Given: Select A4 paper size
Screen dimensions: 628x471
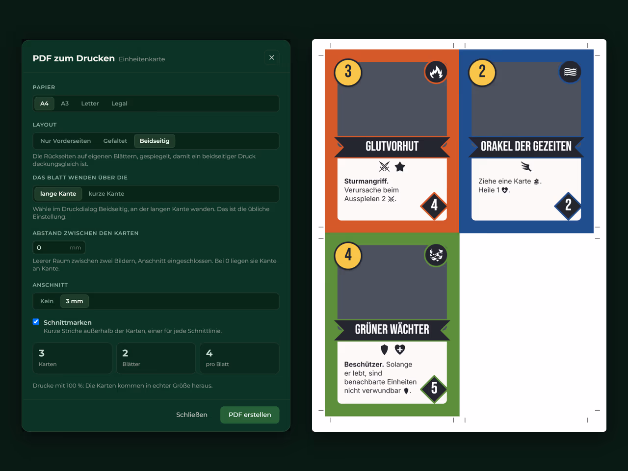Looking at the screenshot, I should coord(44,104).
